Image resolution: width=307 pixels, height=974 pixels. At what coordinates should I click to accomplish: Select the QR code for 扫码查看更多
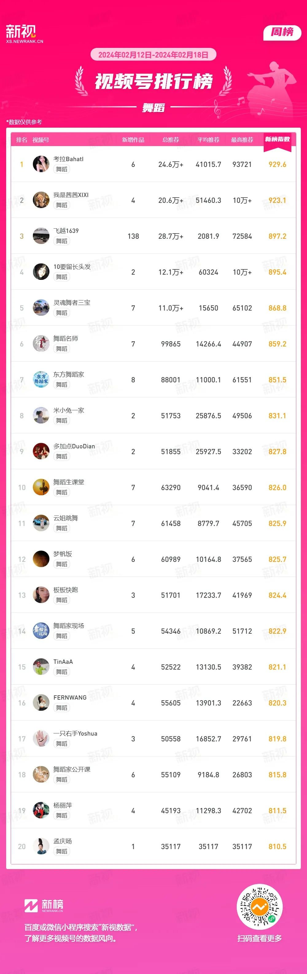click(259, 907)
